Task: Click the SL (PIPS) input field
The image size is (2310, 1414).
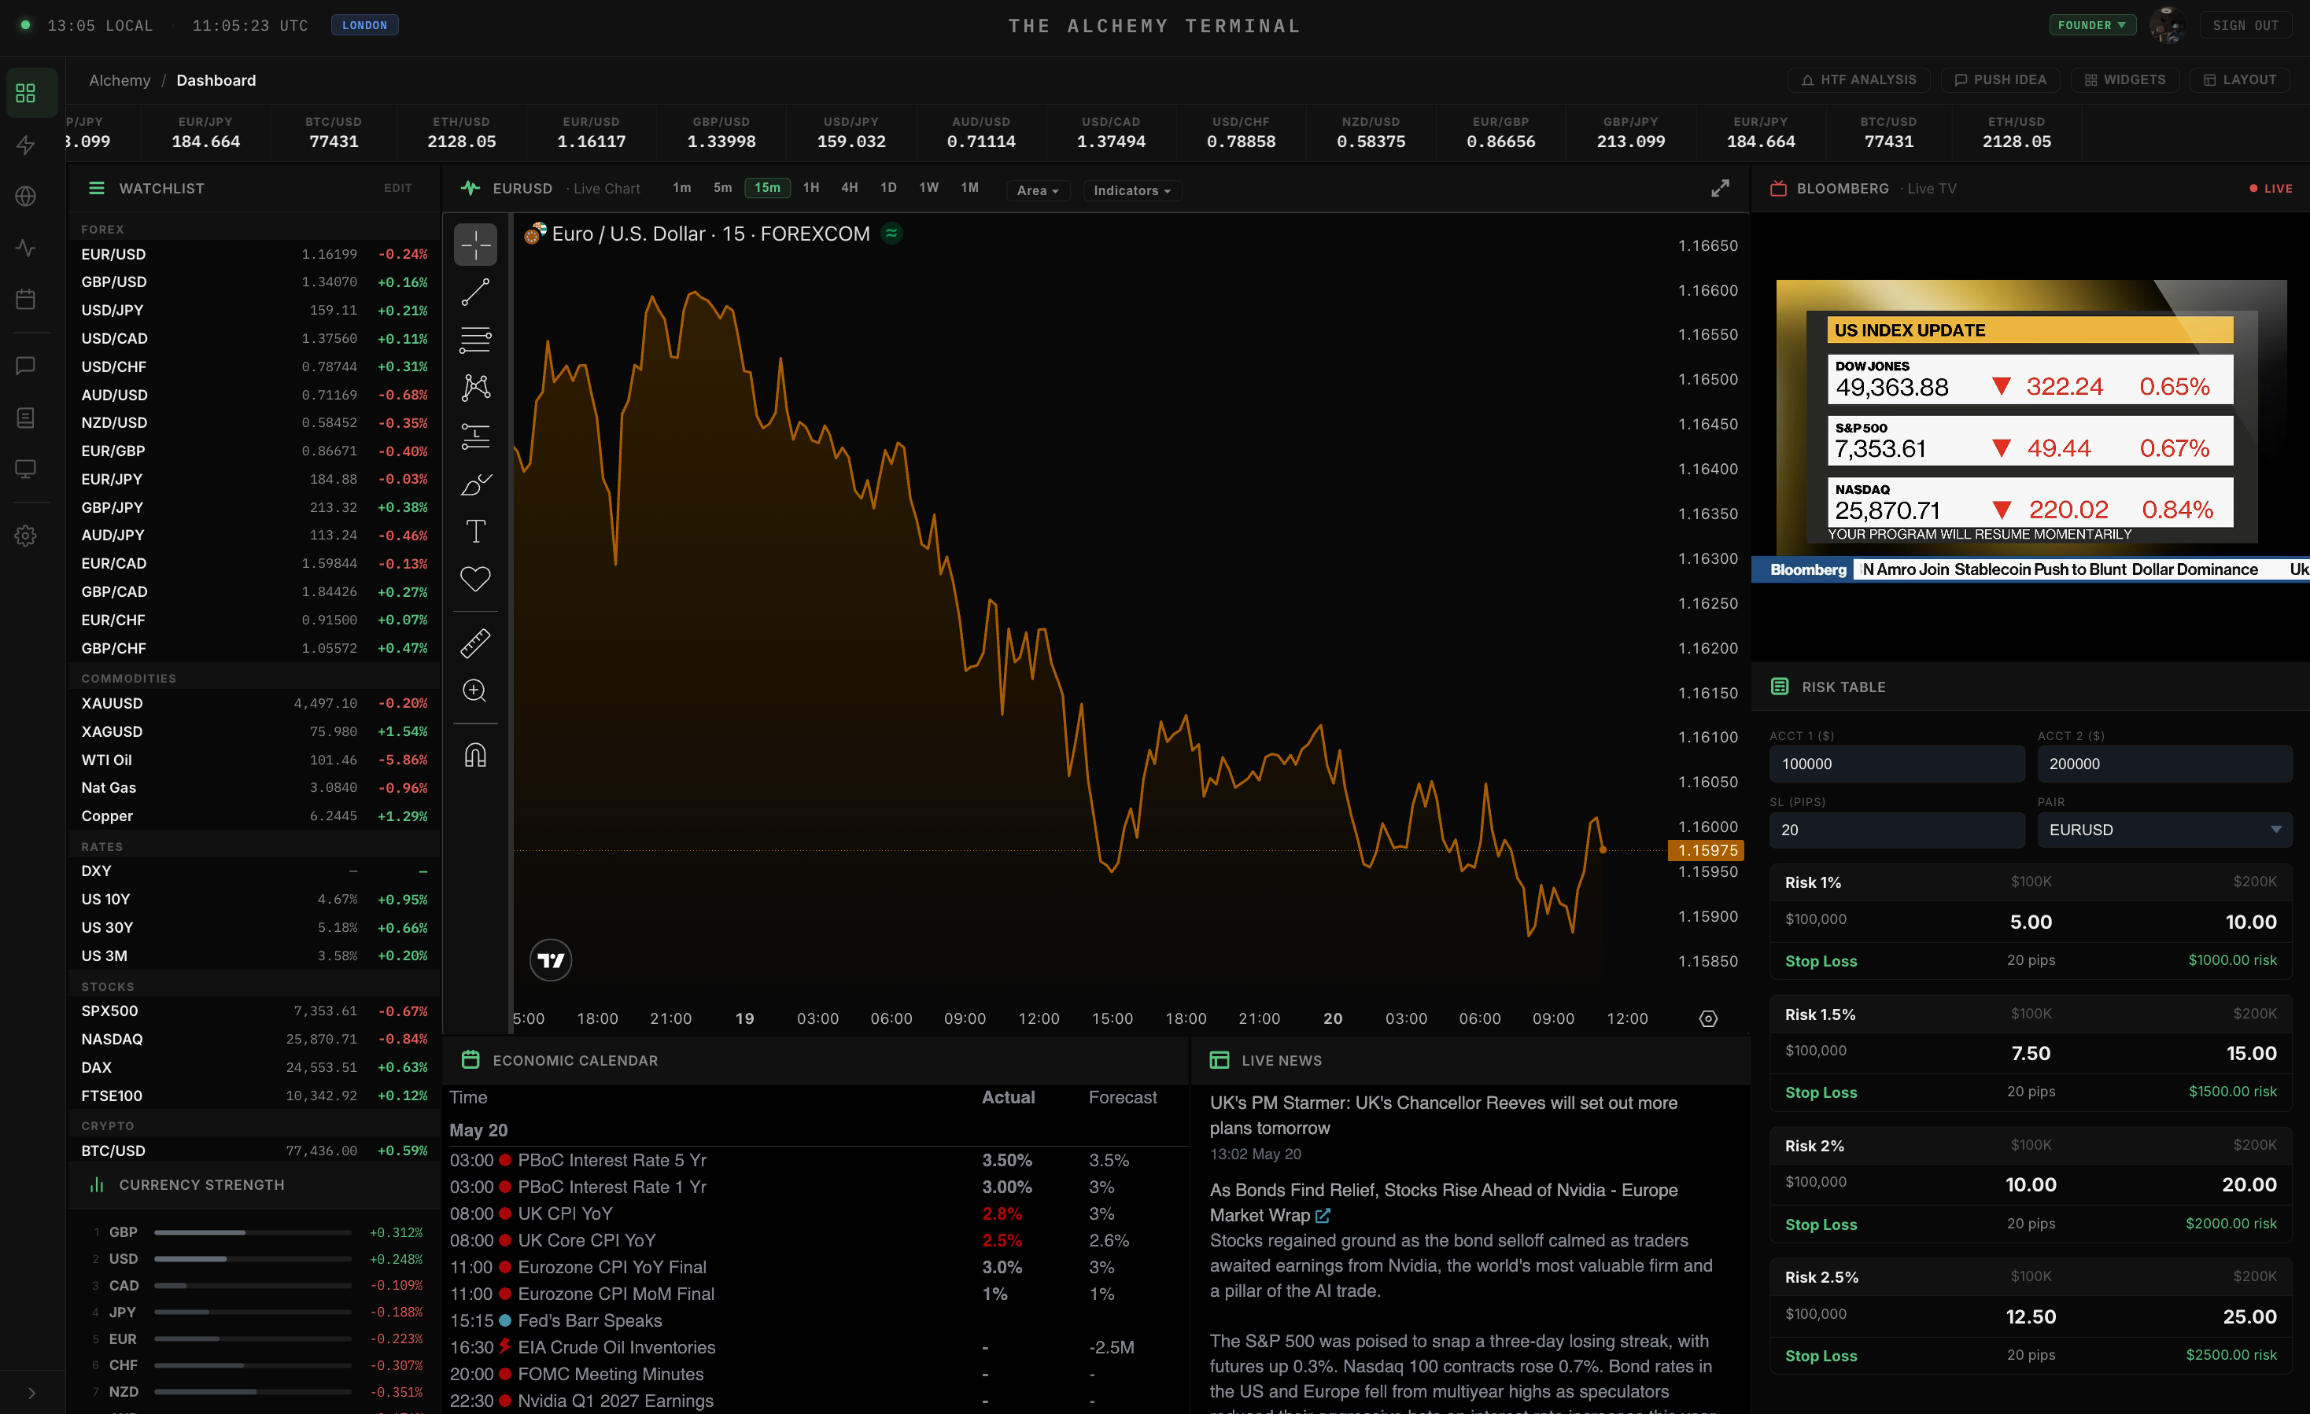Action: pos(1897,829)
